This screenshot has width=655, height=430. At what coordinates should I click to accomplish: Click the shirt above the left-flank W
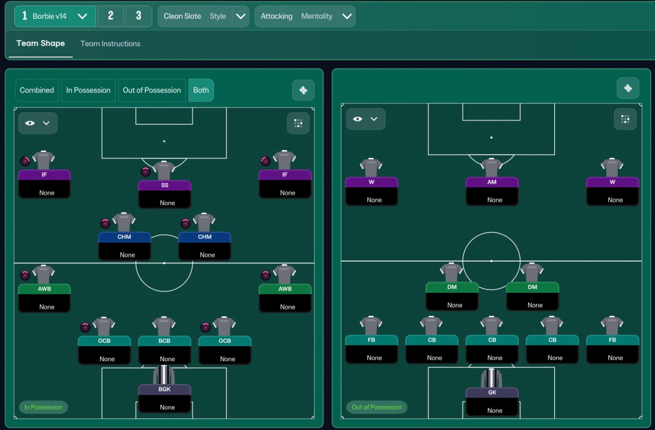coord(372,167)
